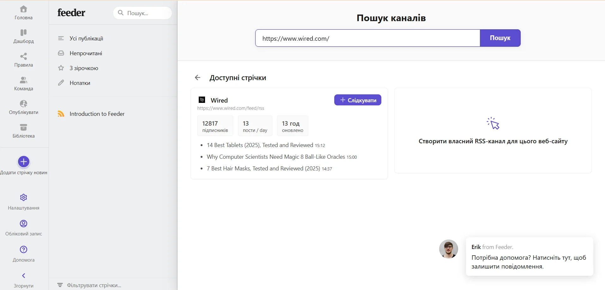This screenshot has width=605, height=290.
Task: Click the Доступні стрічки heading
Action: click(x=238, y=78)
